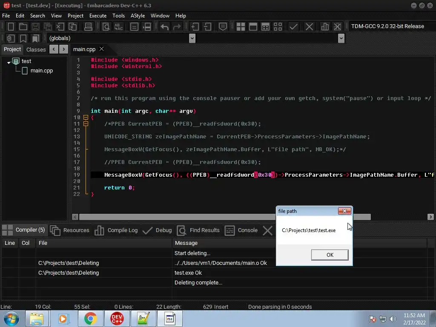Switch to the Resources tab

pos(69,230)
